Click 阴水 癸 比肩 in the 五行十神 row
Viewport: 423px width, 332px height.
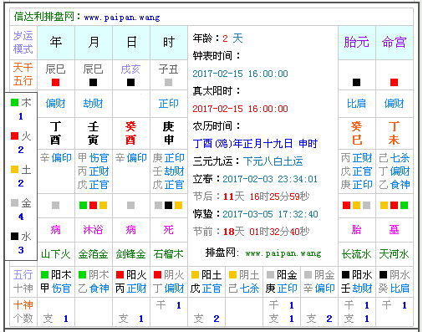pos(394,282)
